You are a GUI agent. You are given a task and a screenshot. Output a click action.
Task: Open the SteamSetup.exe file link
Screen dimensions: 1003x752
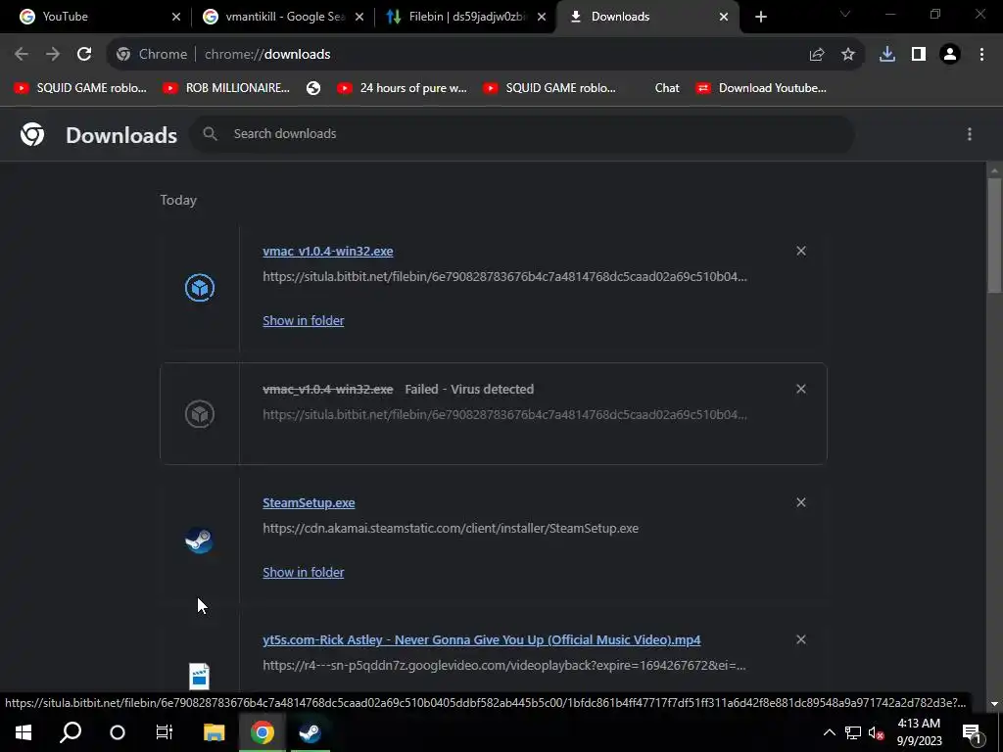coord(309,502)
